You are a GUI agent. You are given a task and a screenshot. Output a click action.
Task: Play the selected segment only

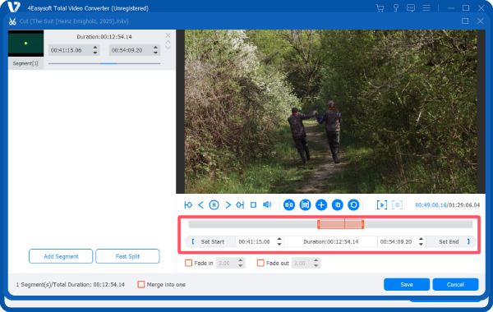(x=382, y=205)
